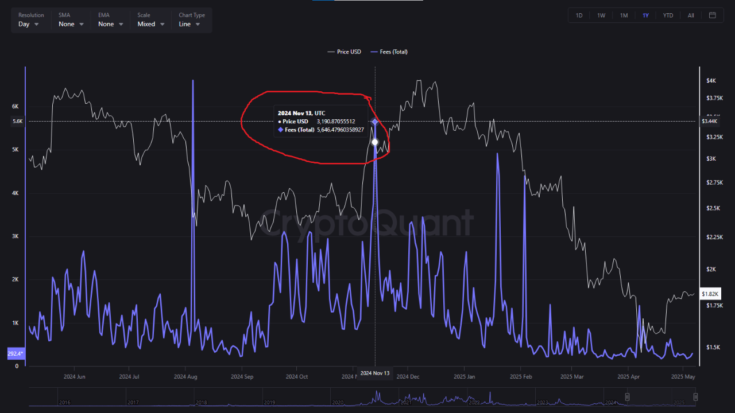Image resolution: width=735 pixels, height=413 pixels.
Task: Click the blue diamond marker at Nov 13
Action: click(x=374, y=122)
